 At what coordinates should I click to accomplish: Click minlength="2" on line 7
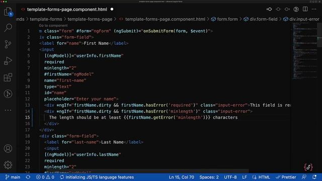coord(60,68)
